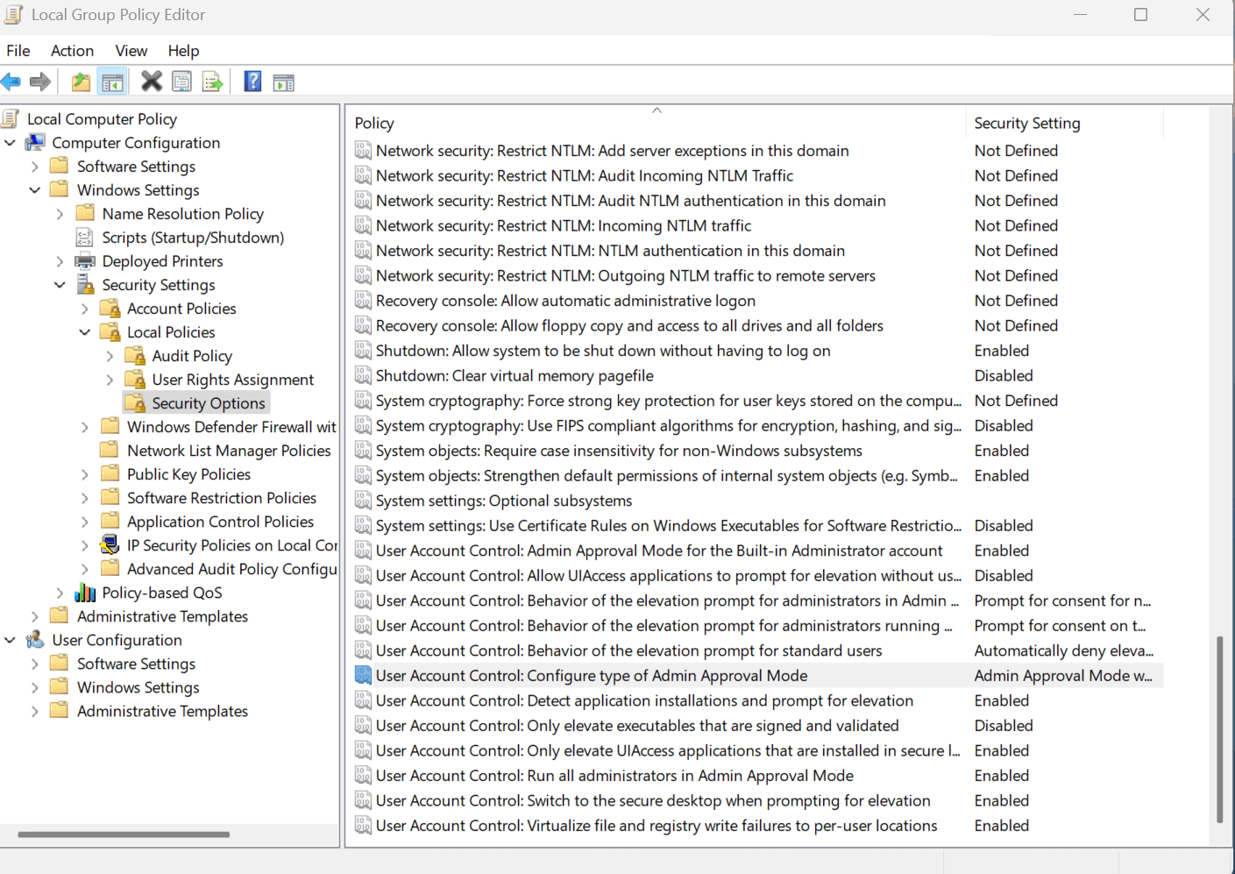Click the blue Help question mark icon
Image resolution: width=1235 pixels, height=874 pixels.
tap(252, 82)
